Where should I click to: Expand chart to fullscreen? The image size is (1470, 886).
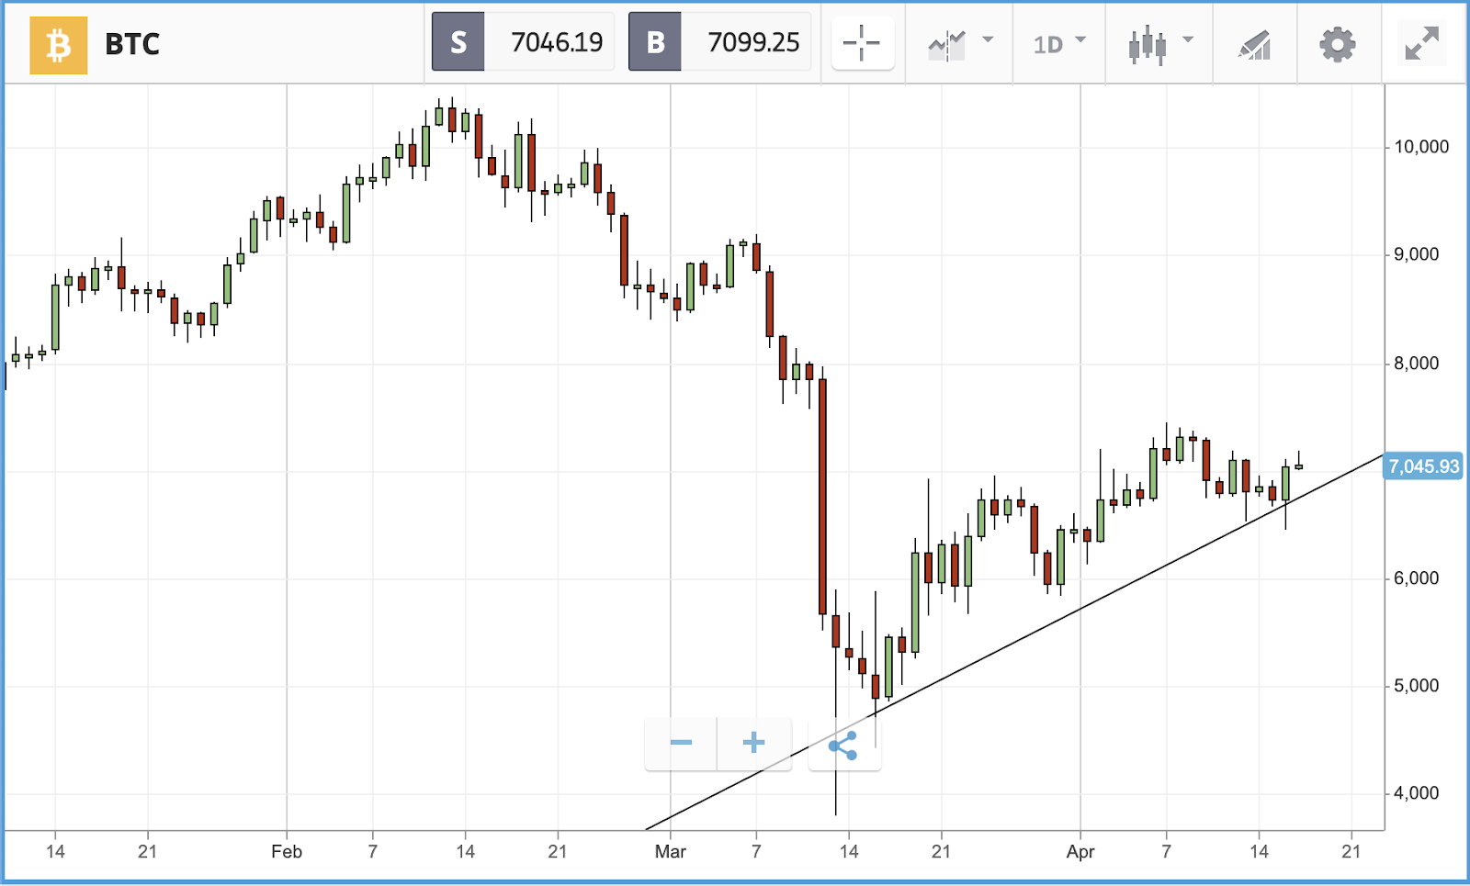click(1421, 44)
